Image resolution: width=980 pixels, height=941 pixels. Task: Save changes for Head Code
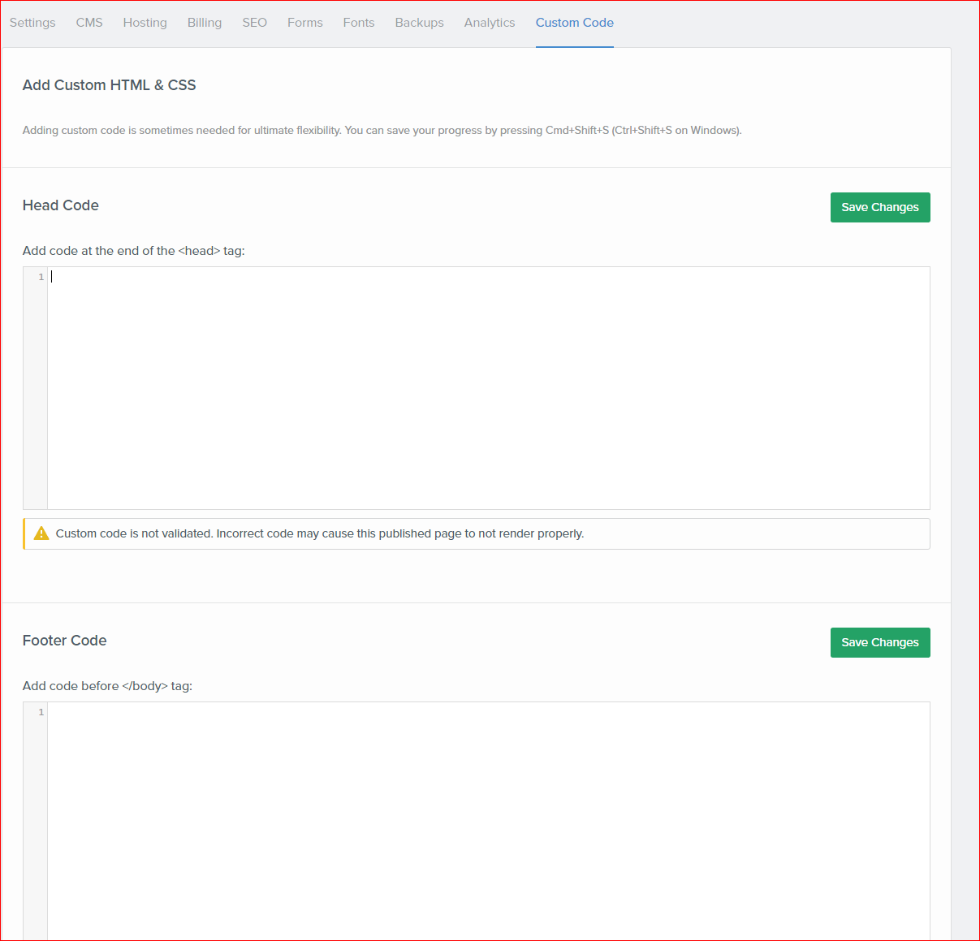880,207
